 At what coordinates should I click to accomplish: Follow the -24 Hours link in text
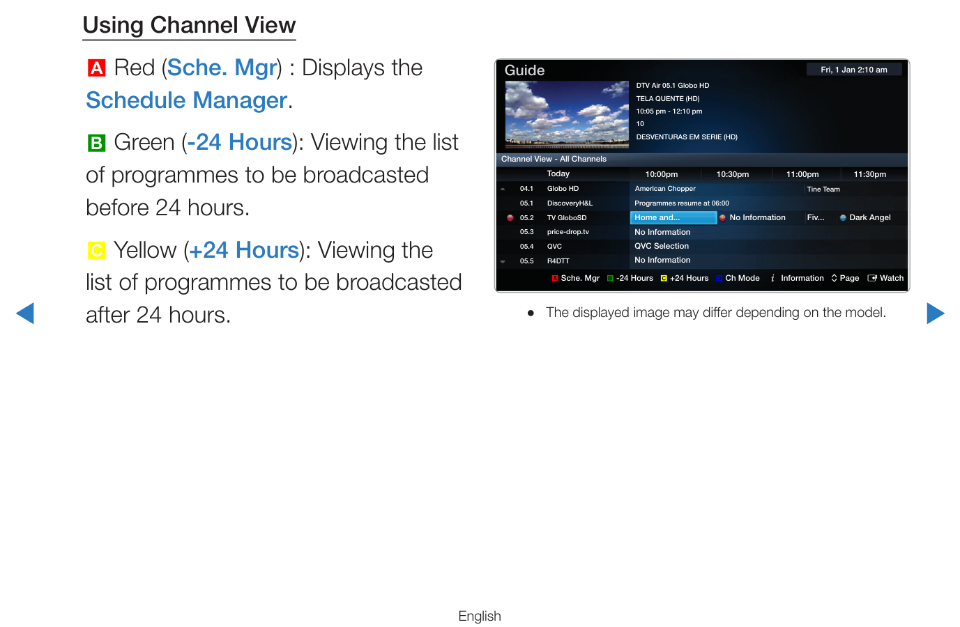(x=239, y=142)
